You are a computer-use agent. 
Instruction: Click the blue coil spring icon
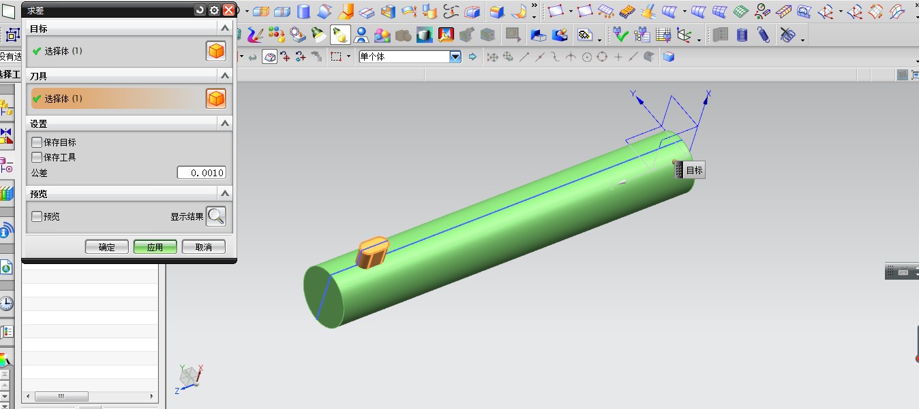(x=742, y=34)
